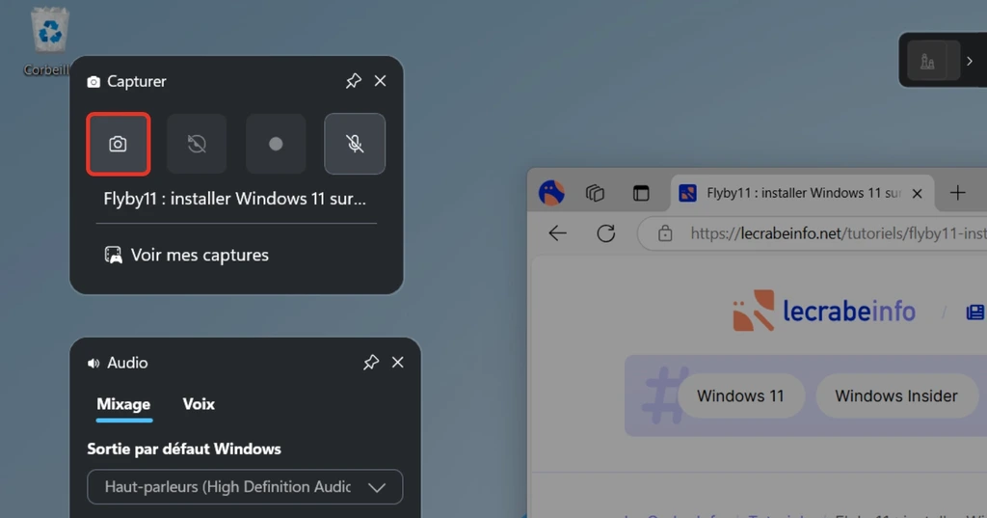The width and height of the screenshot is (987, 518).
Task: Pin the Audio widget
Action: tap(371, 363)
